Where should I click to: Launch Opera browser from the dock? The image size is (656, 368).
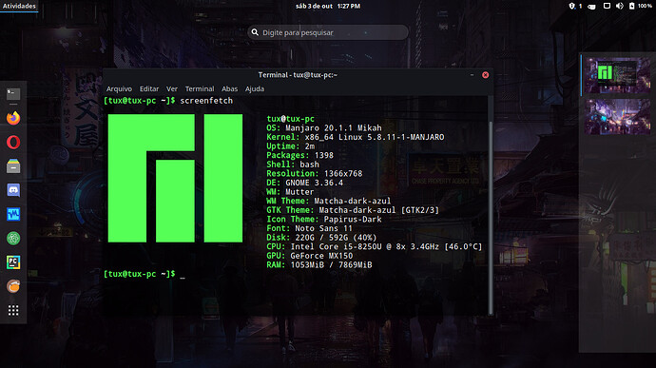click(x=13, y=143)
